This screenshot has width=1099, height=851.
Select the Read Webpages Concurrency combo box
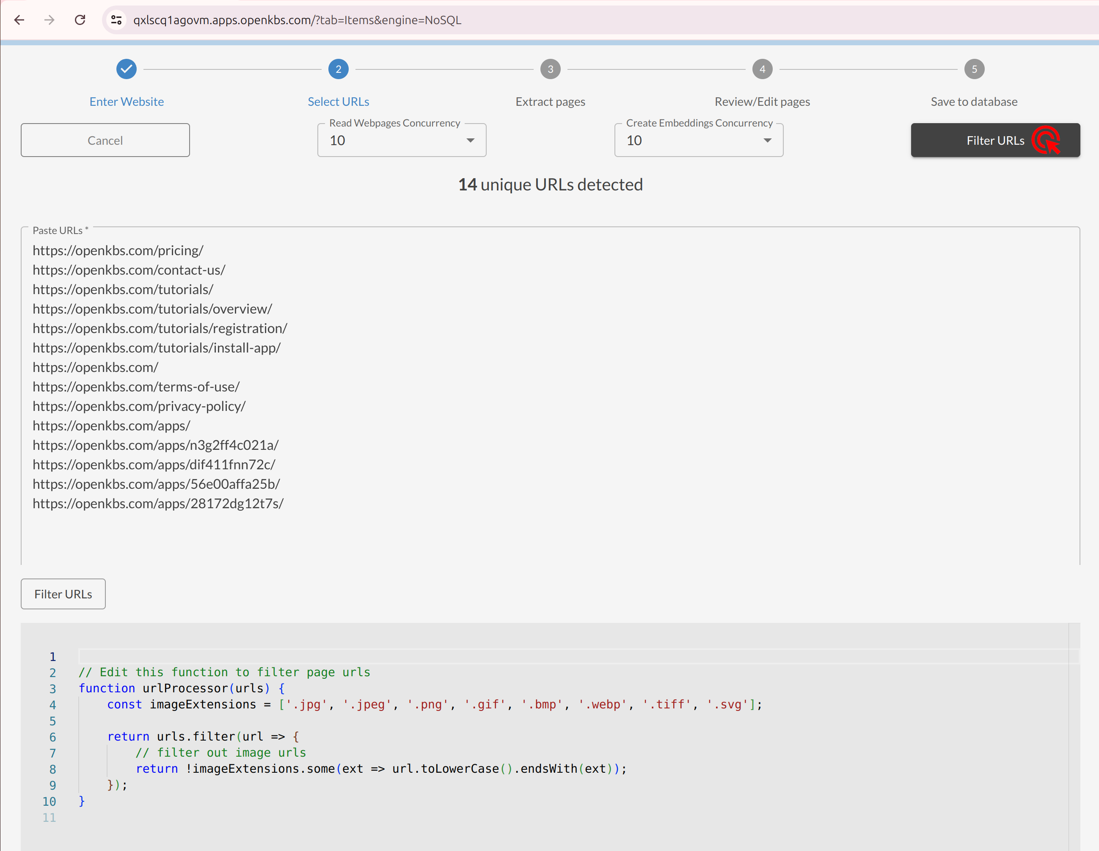point(402,140)
